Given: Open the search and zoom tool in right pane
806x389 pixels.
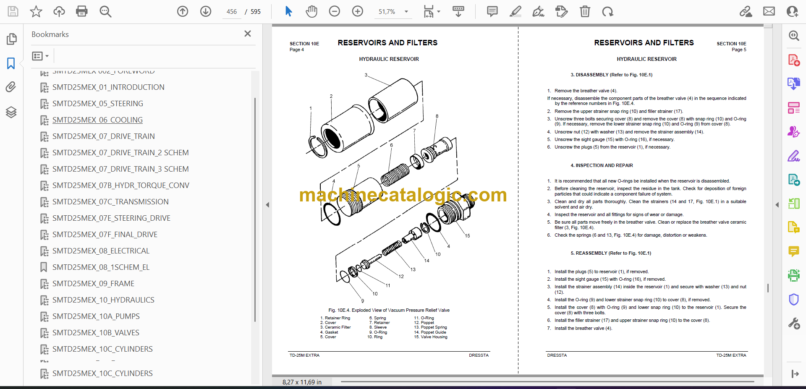Looking at the screenshot, I should coord(794,36).
